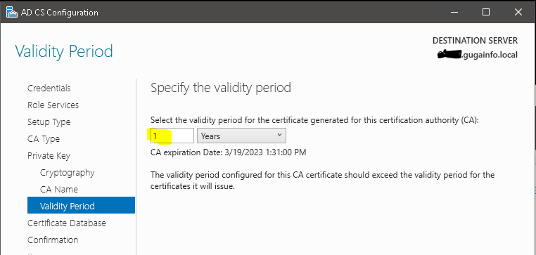Open the Cryptography sub-step
Screen dimensions: 536x255
tap(67, 172)
